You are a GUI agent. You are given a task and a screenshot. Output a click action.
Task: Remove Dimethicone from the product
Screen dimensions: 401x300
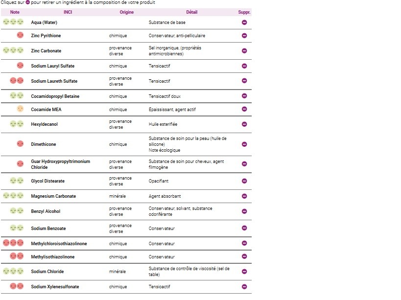point(244,144)
